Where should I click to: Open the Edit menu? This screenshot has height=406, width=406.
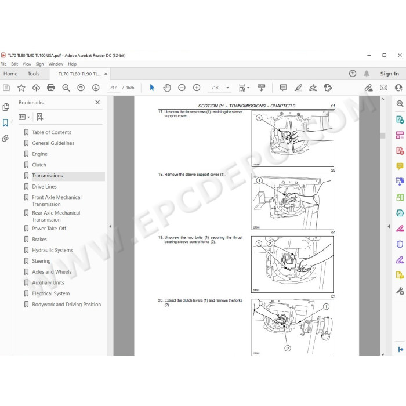point(14,64)
